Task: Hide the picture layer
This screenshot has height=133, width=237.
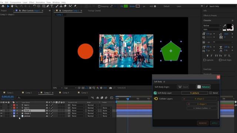Action: (1, 116)
